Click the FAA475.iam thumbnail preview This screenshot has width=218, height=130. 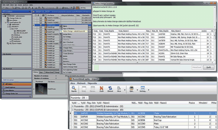tap(41, 89)
